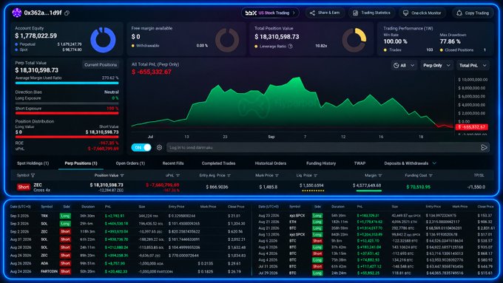Open One-click Monitor
503x283 pixels.
click(422, 13)
